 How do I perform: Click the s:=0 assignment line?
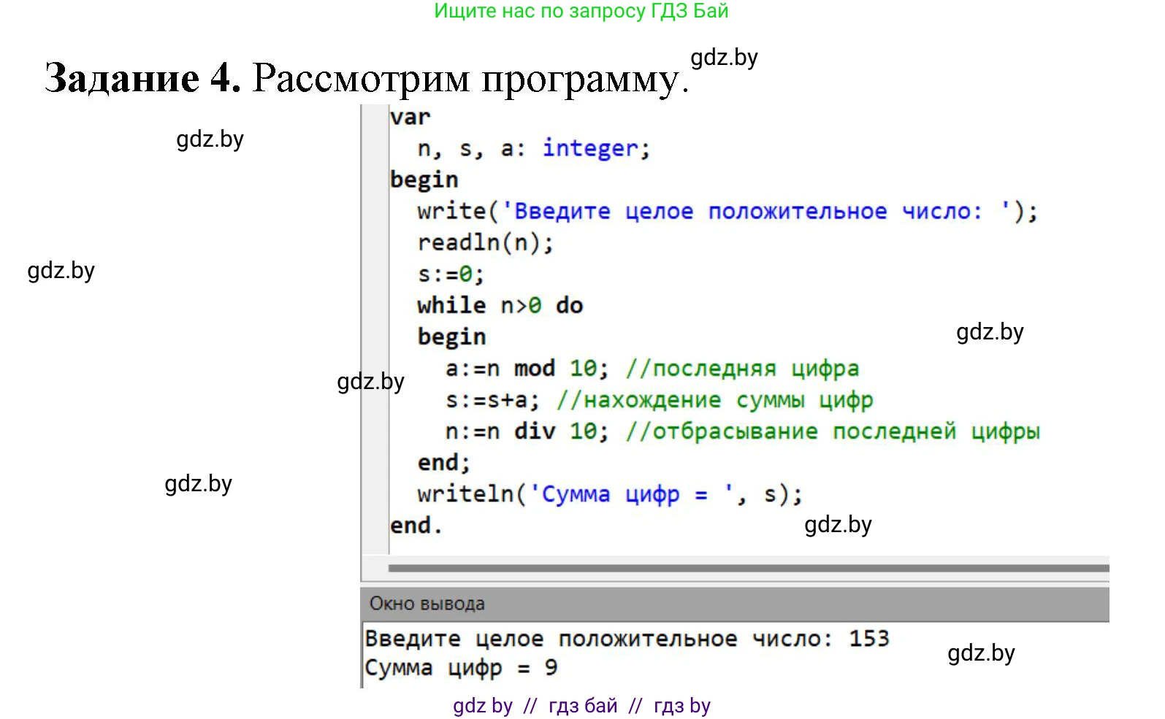(451, 274)
